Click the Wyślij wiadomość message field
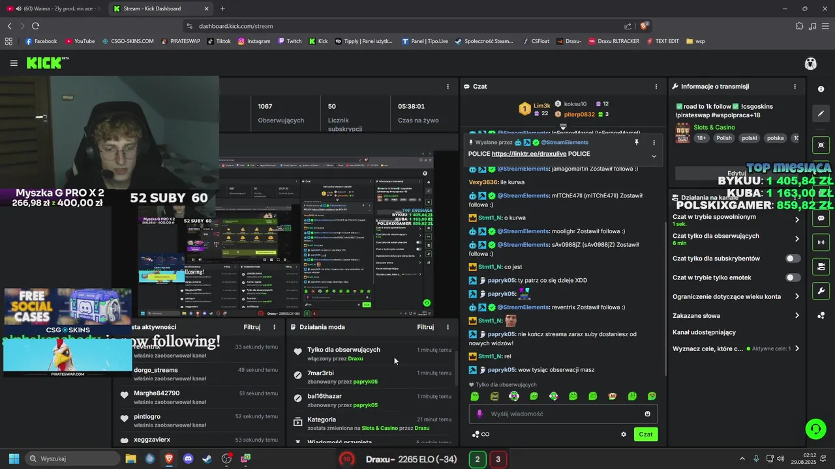835x469 pixels. [x=563, y=414]
